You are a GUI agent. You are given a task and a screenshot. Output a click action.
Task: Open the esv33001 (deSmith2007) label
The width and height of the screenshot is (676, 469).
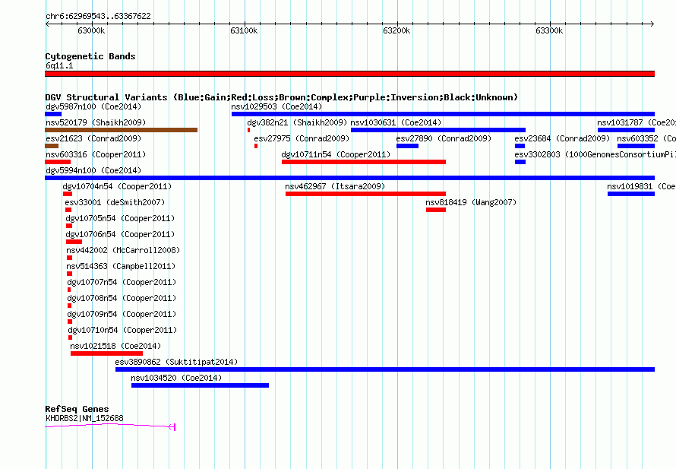click(115, 202)
